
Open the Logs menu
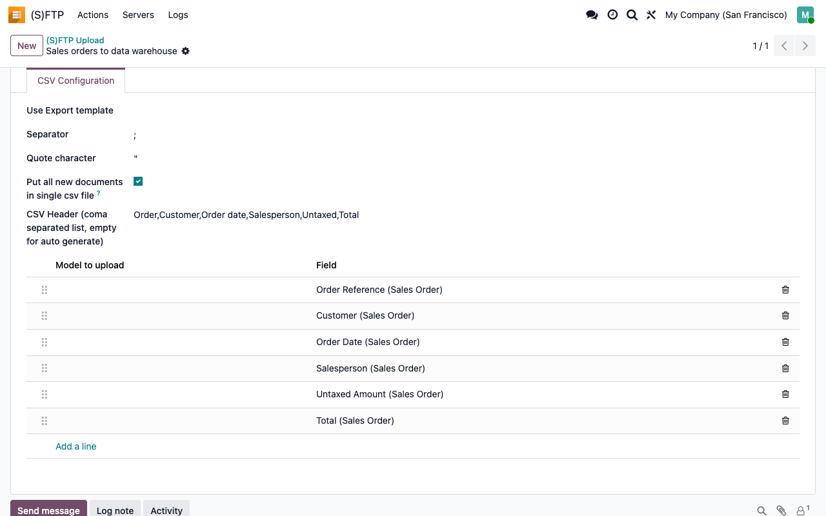[178, 15]
